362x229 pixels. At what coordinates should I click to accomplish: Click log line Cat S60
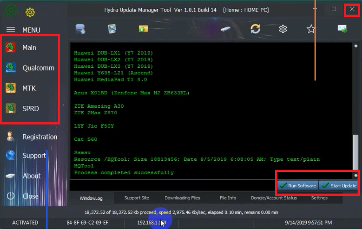(x=86, y=139)
